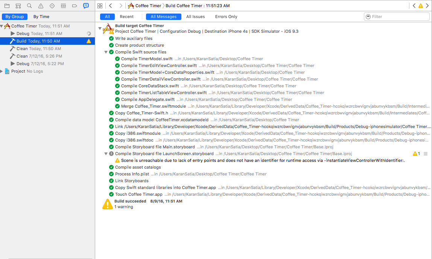The image size is (432, 259).
Task: Select the Recent scope button
Action: coord(127,17)
